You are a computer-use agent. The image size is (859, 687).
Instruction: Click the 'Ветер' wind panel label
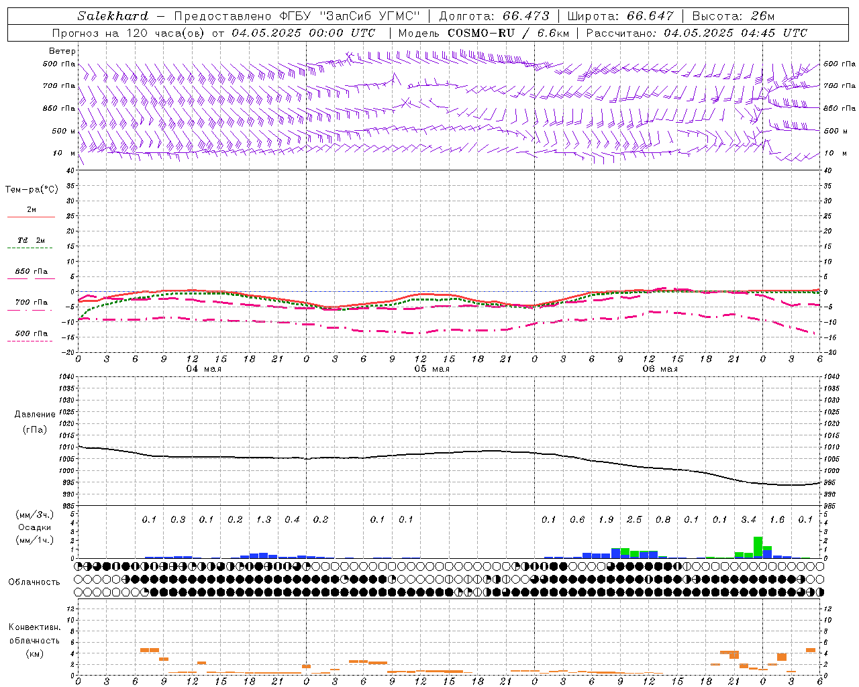point(62,51)
